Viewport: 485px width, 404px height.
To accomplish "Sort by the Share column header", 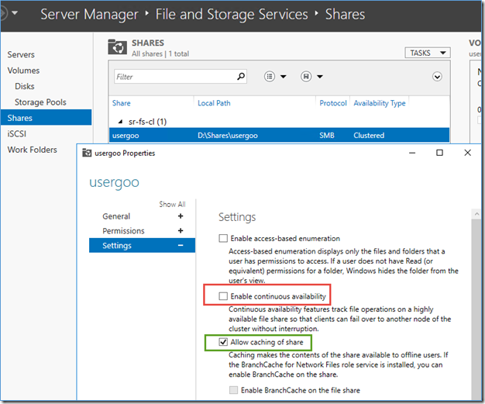I will (x=121, y=103).
